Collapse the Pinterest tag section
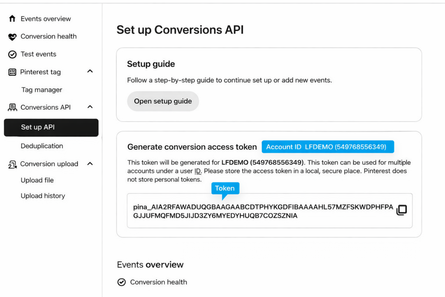The height and width of the screenshot is (297, 445). 90,71
